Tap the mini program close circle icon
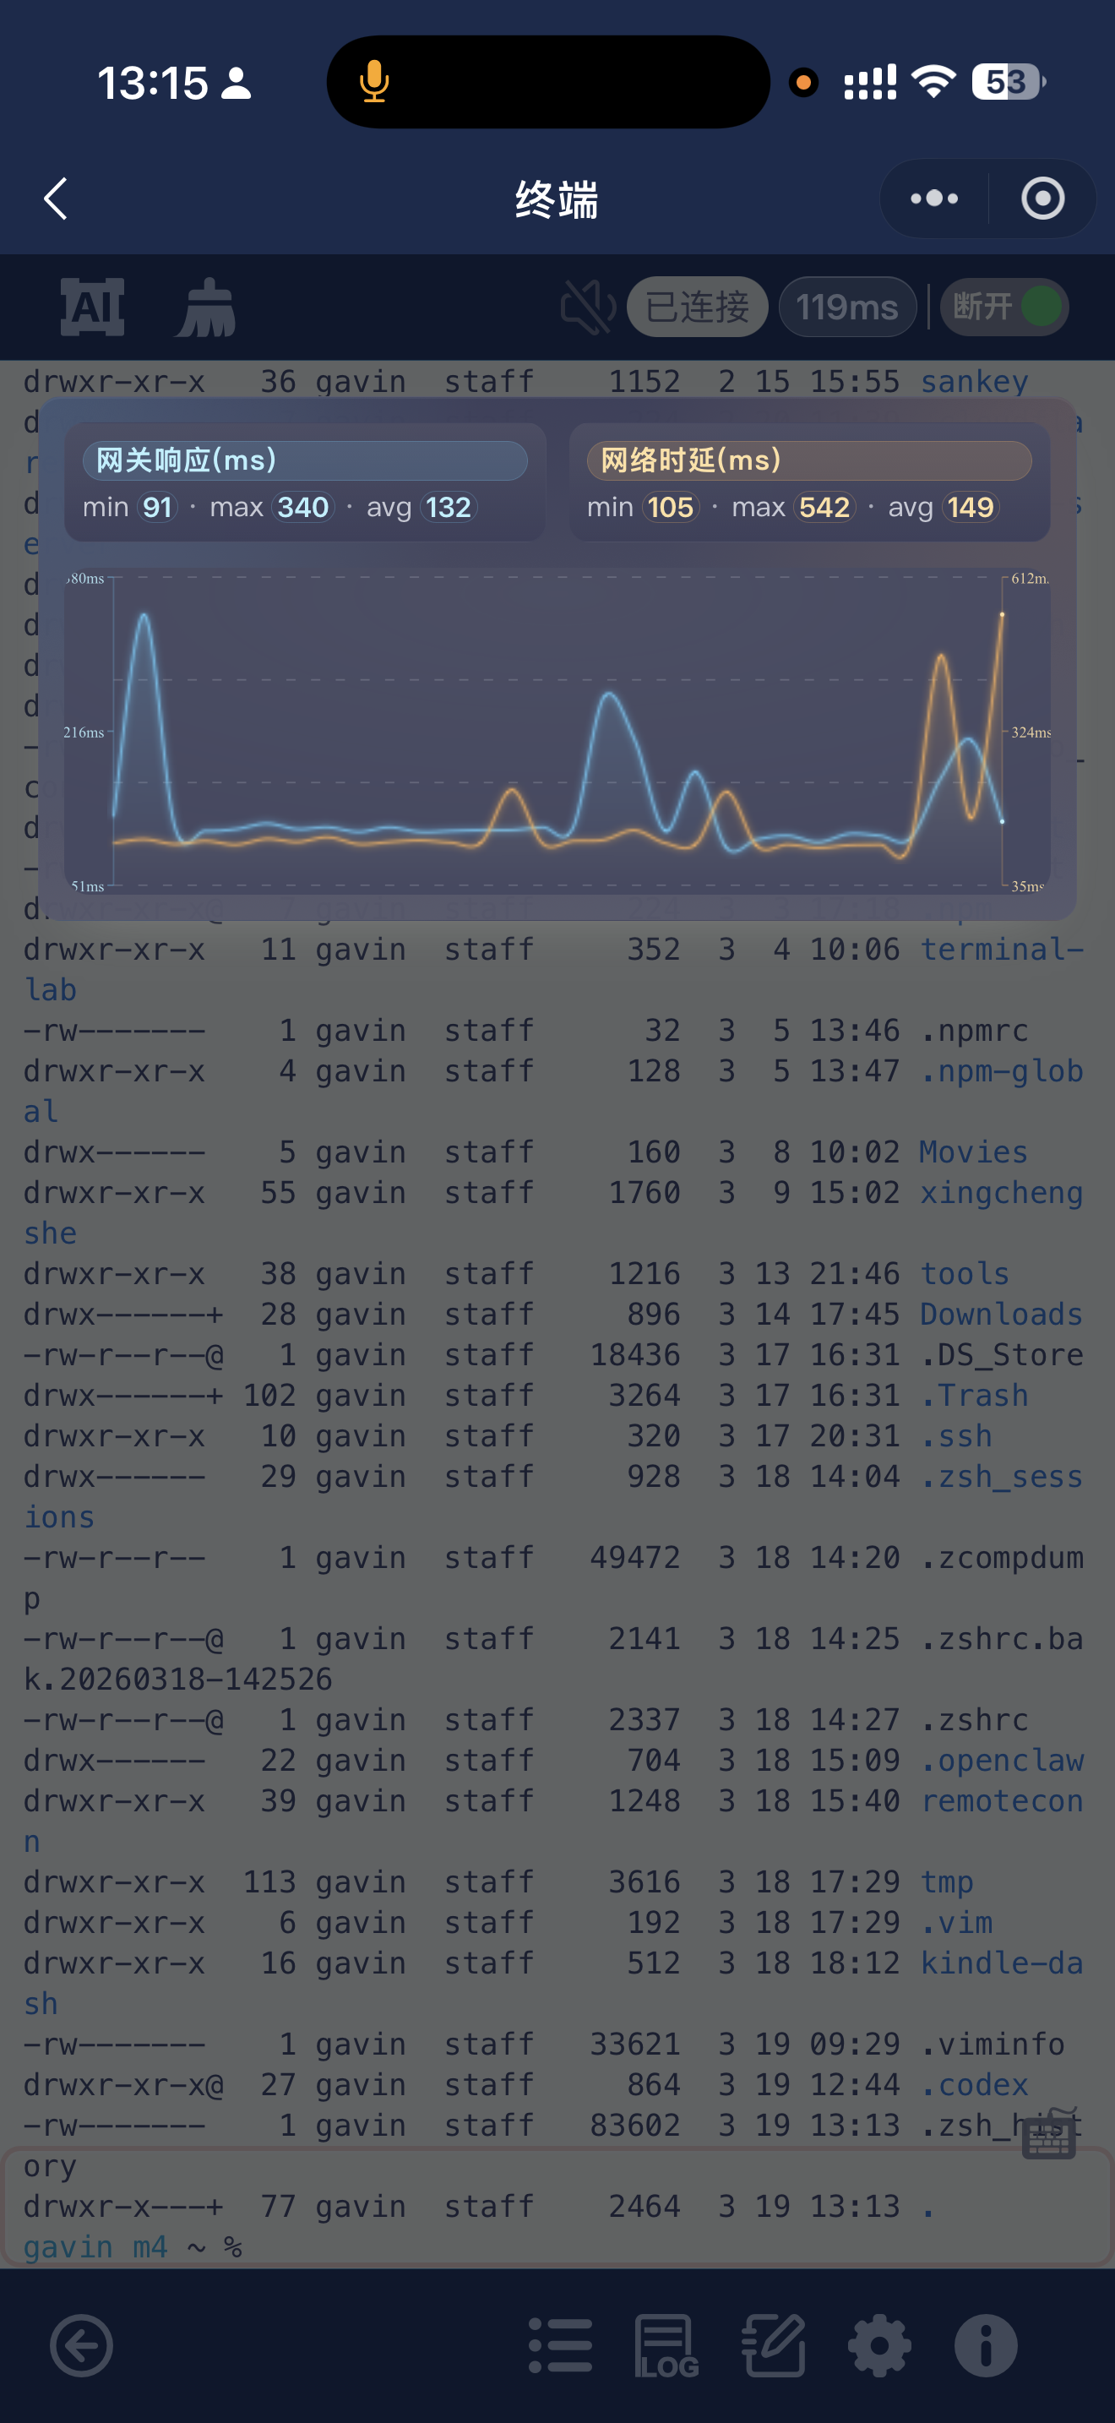Viewport: 1115px width, 2423px height. pyautogui.click(x=1042, y=199)
